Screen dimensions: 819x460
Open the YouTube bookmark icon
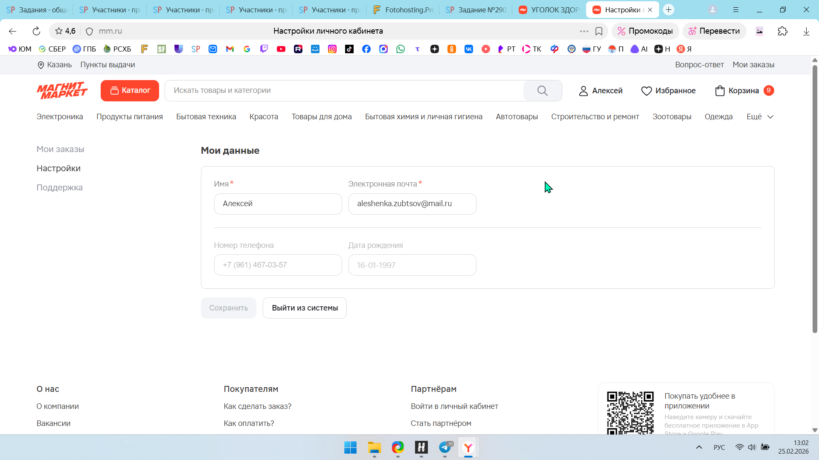click(281, 49)
